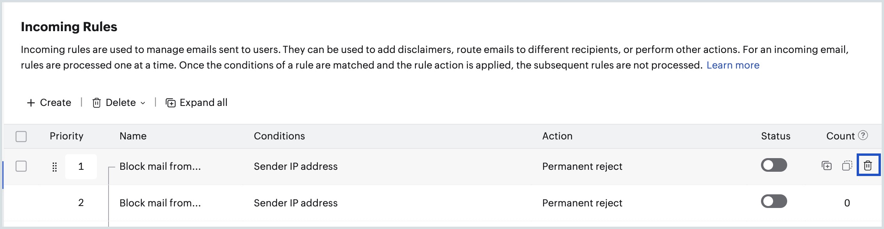Enable status switch of priority 2 rule

[x=773, y=201]
